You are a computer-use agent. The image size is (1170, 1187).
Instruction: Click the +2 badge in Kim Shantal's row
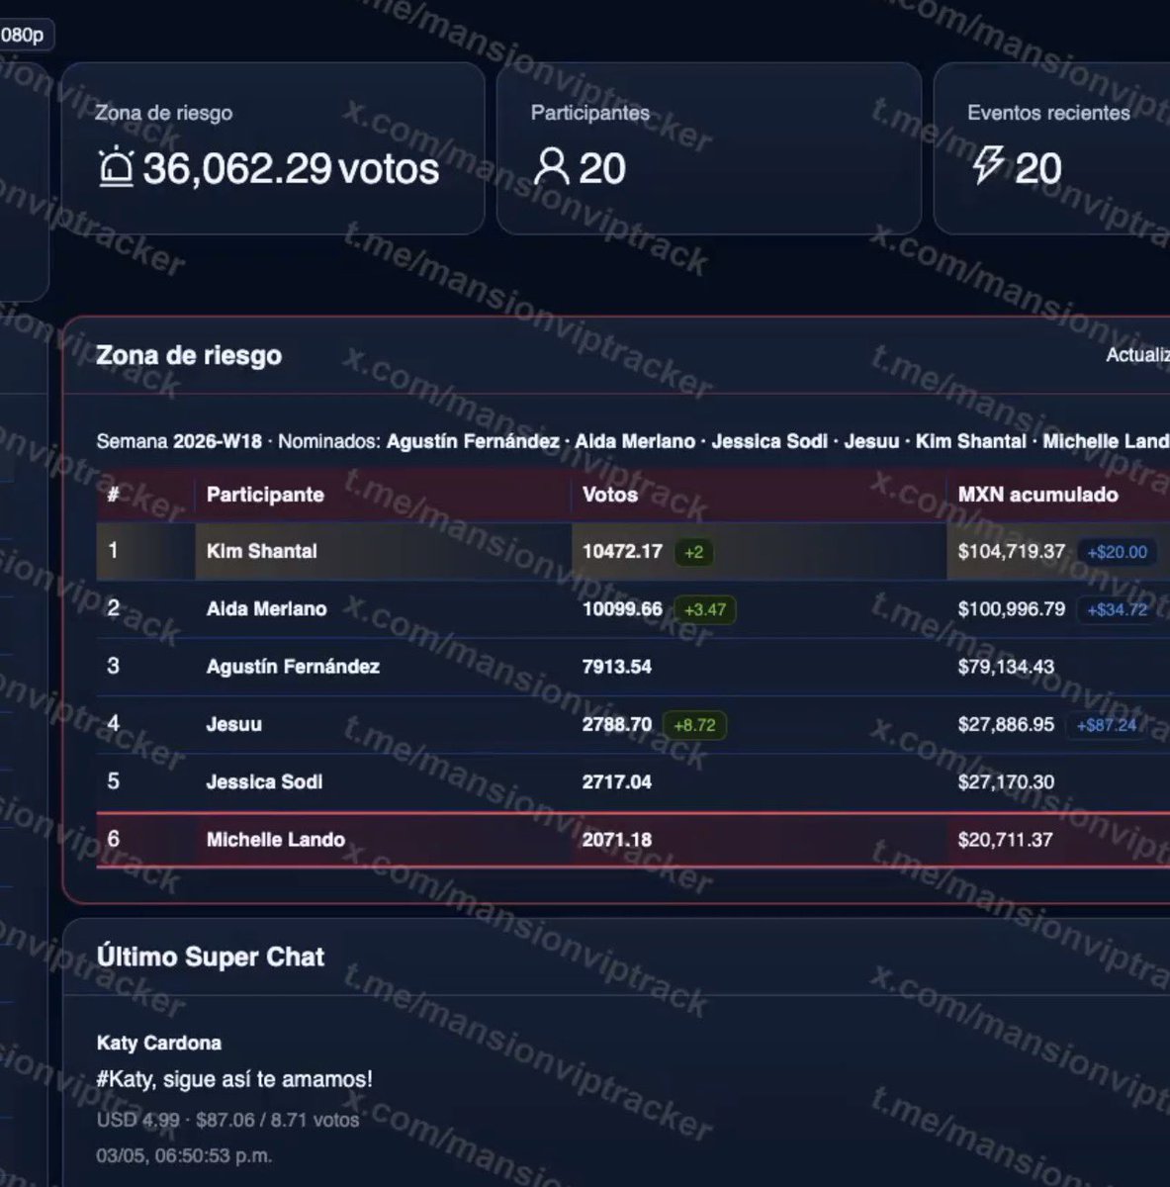tap(694, 553)
